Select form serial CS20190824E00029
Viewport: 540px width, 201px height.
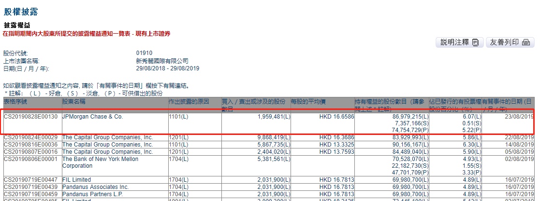pos(30,137)
